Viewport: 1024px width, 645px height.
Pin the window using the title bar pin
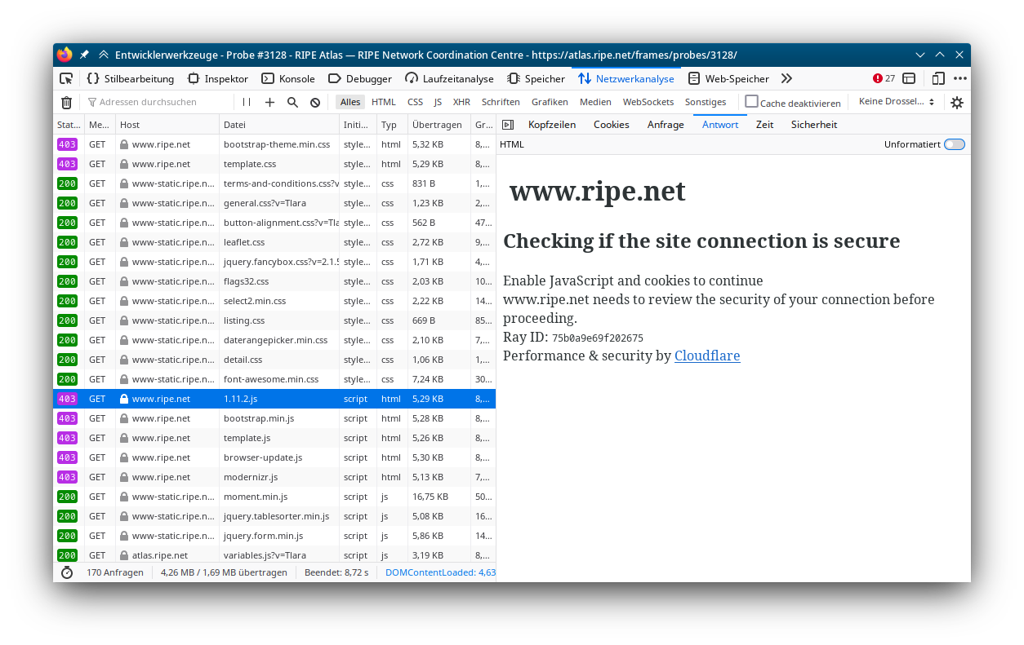tap(84, 55)
